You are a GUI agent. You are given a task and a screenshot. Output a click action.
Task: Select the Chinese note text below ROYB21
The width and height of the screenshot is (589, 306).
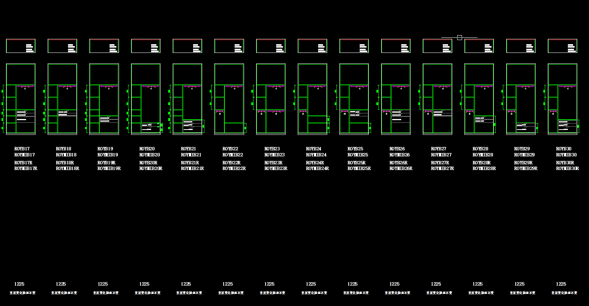tap(189, 293)
